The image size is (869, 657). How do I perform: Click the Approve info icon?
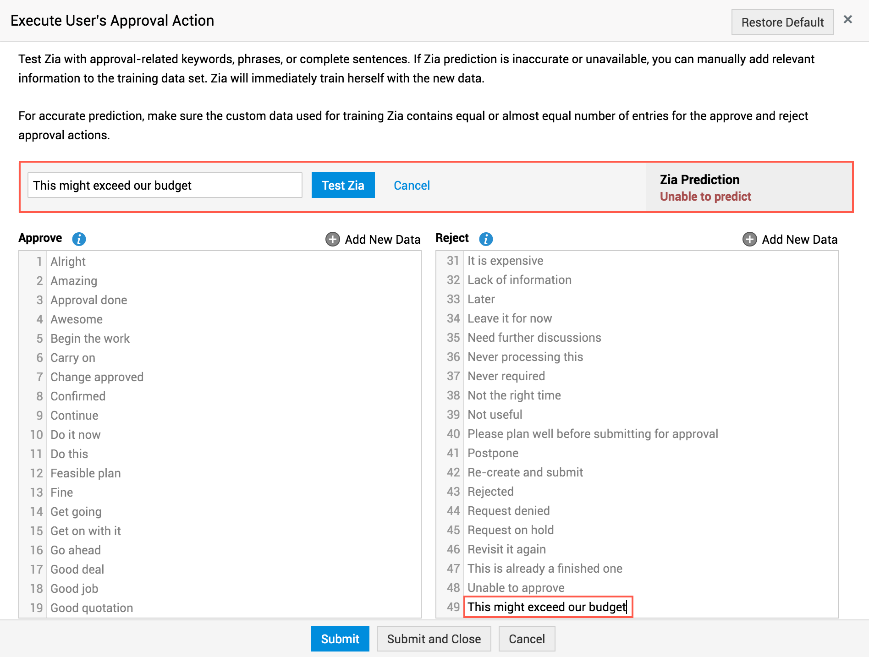pos(79,239)
